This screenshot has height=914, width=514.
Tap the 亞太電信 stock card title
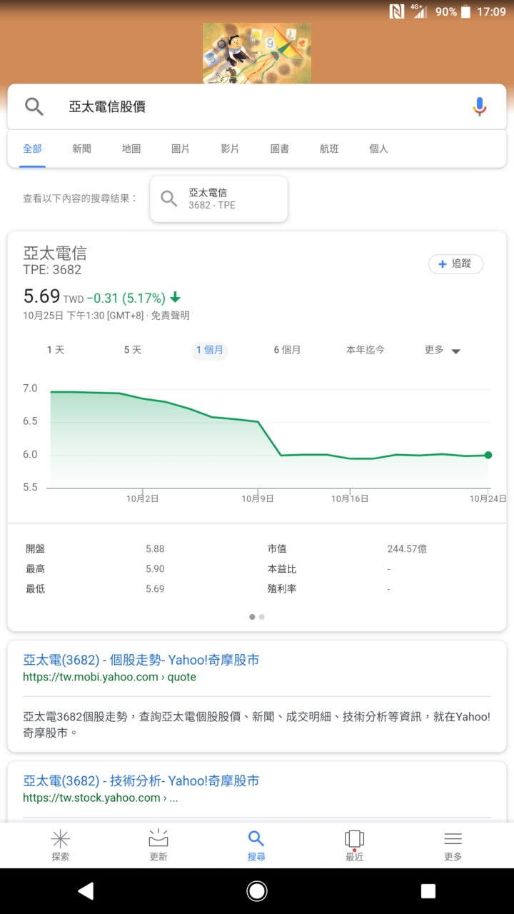click(55, 253)
